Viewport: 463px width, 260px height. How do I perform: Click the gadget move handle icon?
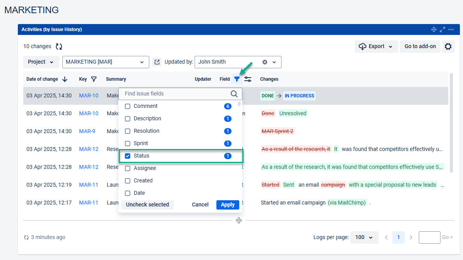tap(434, 29)
